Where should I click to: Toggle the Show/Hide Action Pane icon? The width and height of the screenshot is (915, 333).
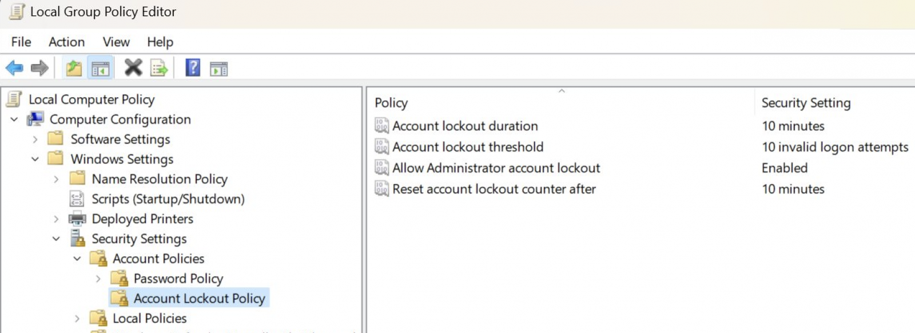pyautogui.click(x=218, y=69)
